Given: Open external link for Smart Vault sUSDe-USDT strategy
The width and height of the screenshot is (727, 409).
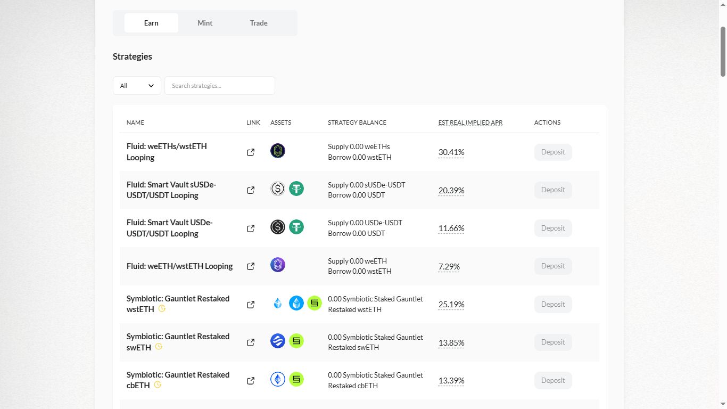Looking at the screenshot, I should pos(251,190).
